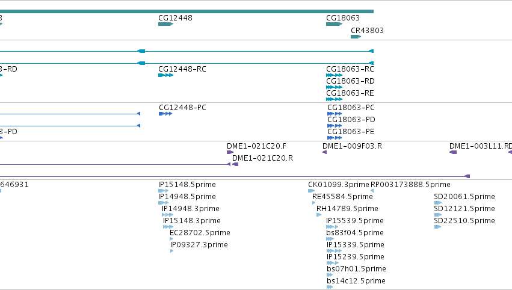Select the SD12121.5prime EST label
This screenshot has width=512, height=290.
click(x=464, y=209)
